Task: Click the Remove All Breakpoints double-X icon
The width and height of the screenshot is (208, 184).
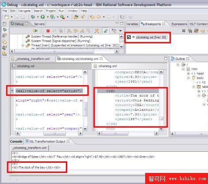Action: pyautogui.click(x=190, y=31)
